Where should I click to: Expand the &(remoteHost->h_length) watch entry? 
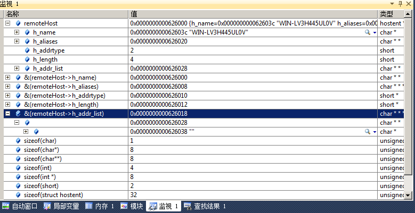tap(7, 104)
